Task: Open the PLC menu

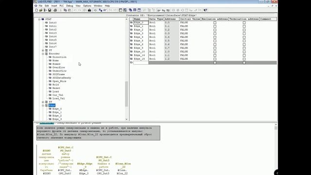Action: click(x=62, y=6)
